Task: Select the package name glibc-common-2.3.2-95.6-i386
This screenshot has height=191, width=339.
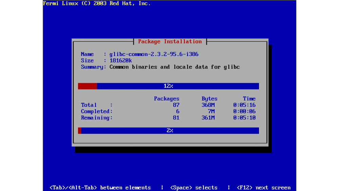Action: pyautogui.click(x=154, y=54)
